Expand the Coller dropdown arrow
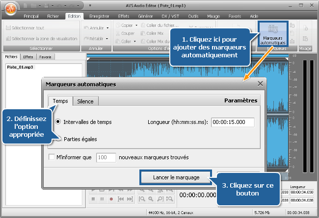This screenshot has width=319, height=218. tap(135, 42)
